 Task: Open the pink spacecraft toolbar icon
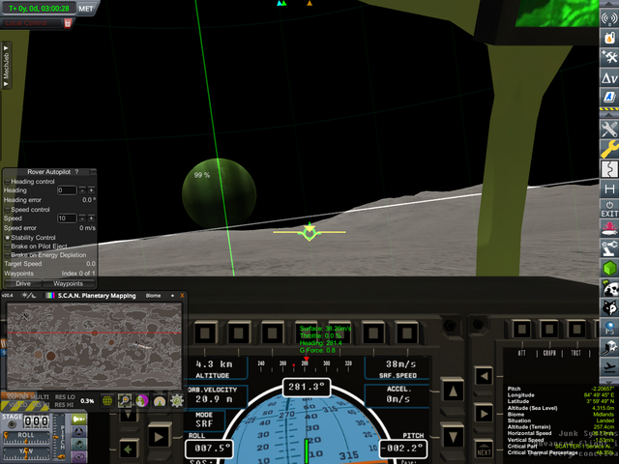click(609, 228)
